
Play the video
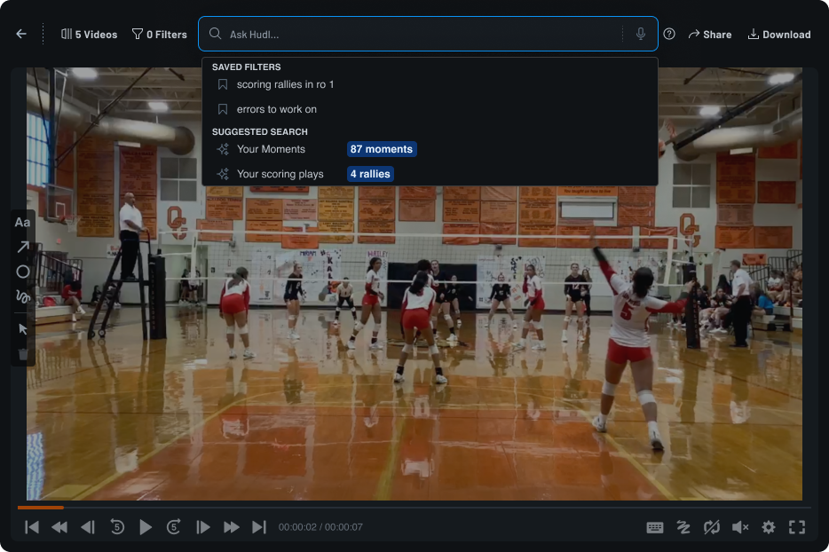click(146, 527)
